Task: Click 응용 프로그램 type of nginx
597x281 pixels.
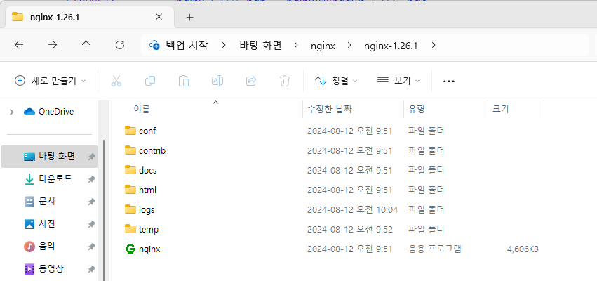Action: tap(435, 249)
